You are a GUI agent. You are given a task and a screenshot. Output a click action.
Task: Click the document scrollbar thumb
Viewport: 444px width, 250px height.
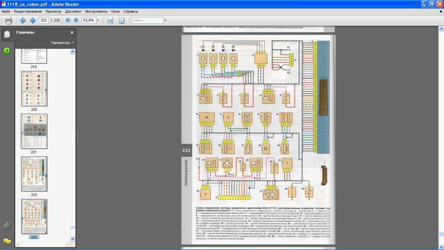tap(441, 234)
